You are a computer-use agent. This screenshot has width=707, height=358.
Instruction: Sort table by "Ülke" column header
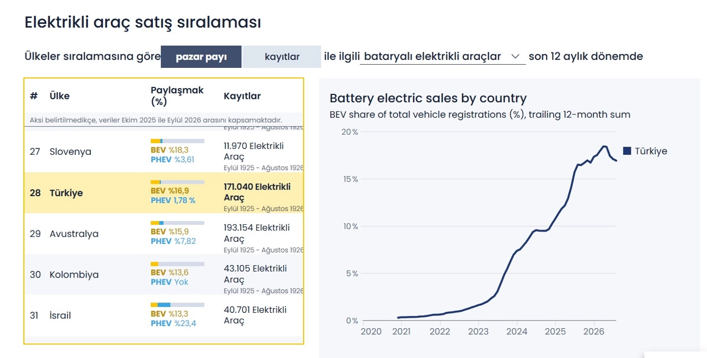point(59,96)
